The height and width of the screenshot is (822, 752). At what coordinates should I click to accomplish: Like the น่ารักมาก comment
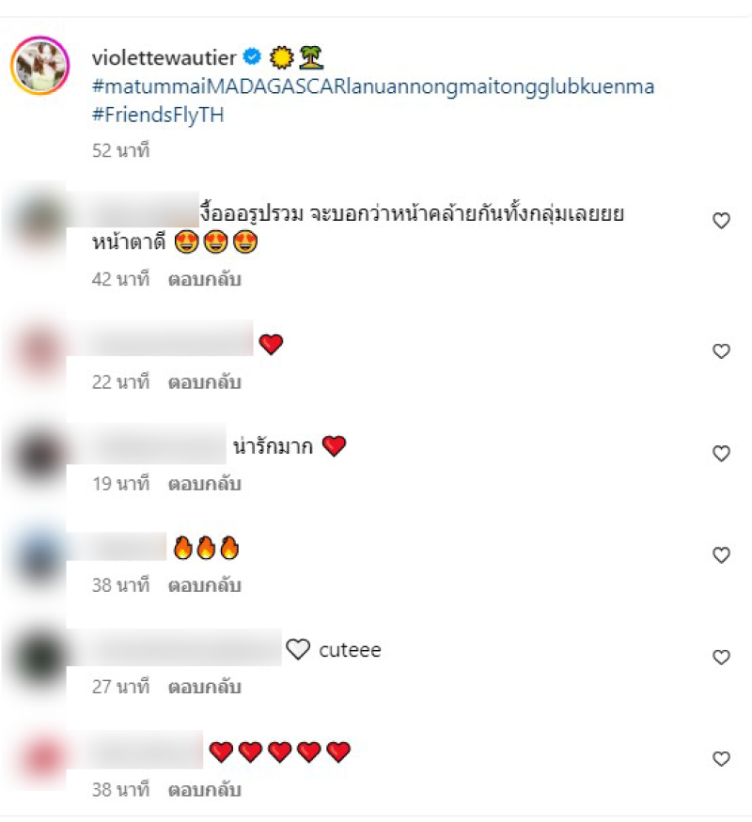click(x=722, y=453)
